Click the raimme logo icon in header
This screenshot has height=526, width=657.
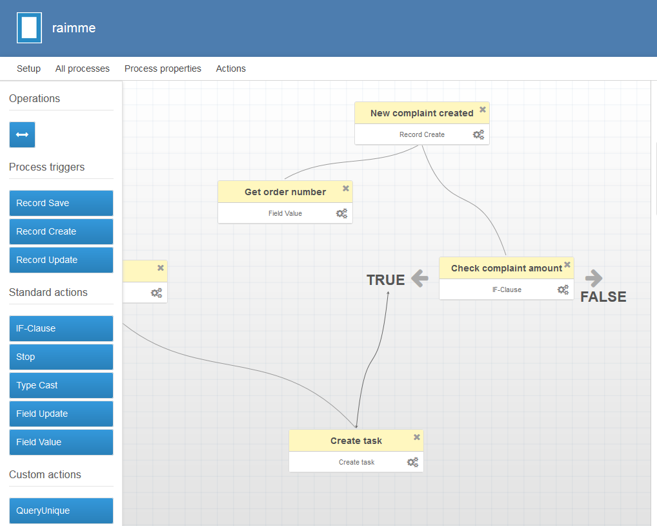click(29, 28)
